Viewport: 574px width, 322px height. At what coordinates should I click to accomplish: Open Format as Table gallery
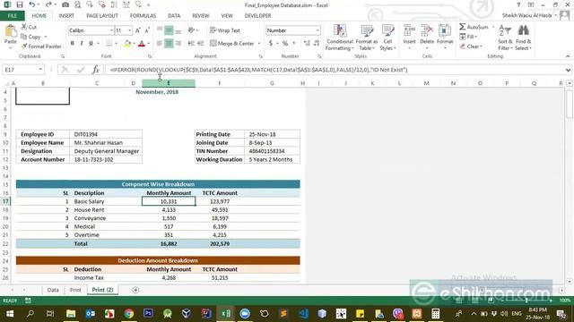tap(367, 38)
